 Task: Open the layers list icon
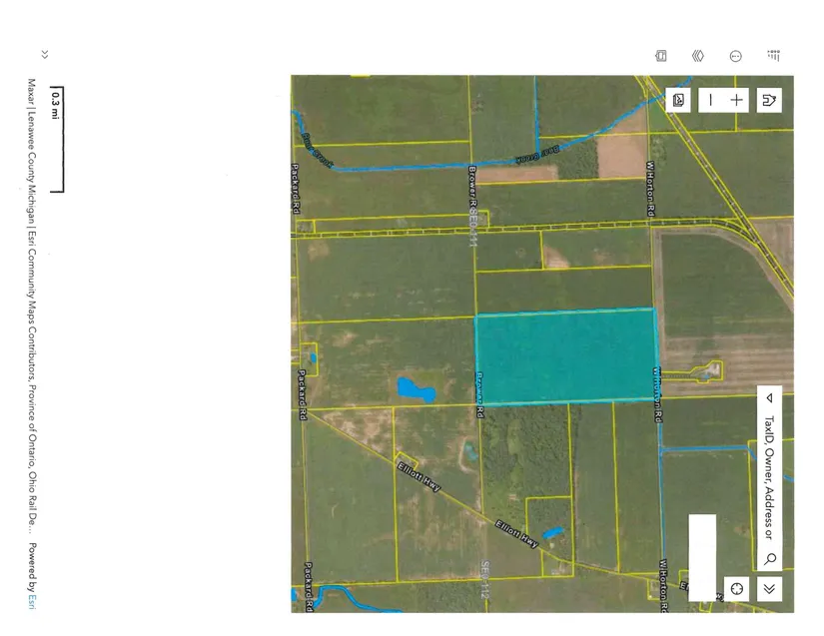pos(698,56)
